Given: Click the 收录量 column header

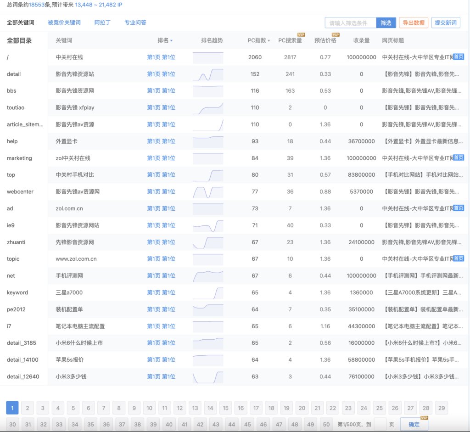Looking at the screenshot, I should point(361,40).
